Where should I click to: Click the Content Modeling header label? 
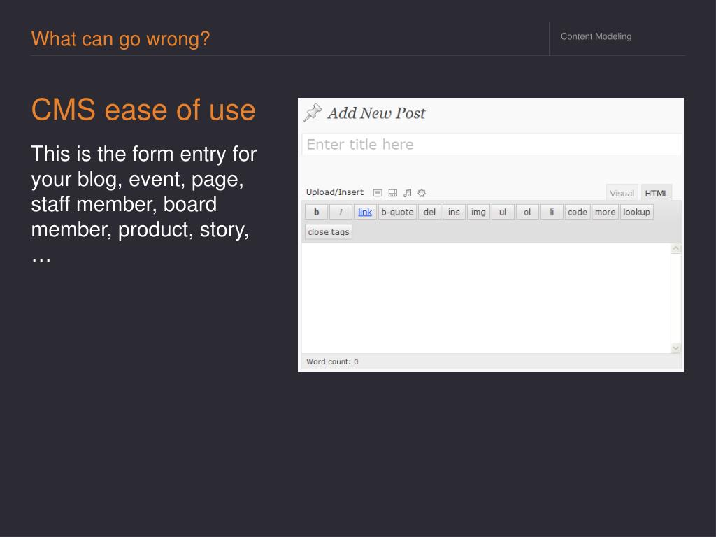(596, 36)
